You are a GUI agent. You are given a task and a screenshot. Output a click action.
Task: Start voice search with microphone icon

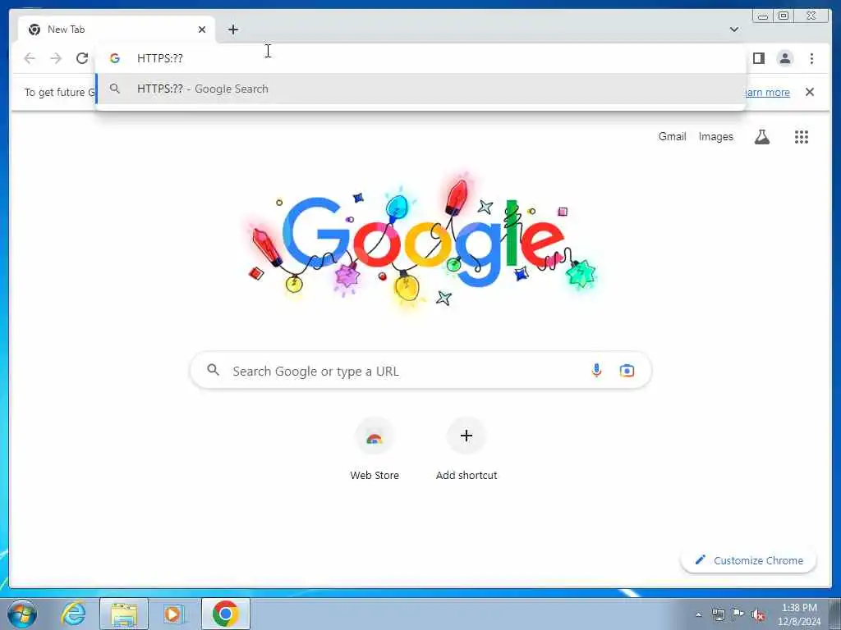596,370
